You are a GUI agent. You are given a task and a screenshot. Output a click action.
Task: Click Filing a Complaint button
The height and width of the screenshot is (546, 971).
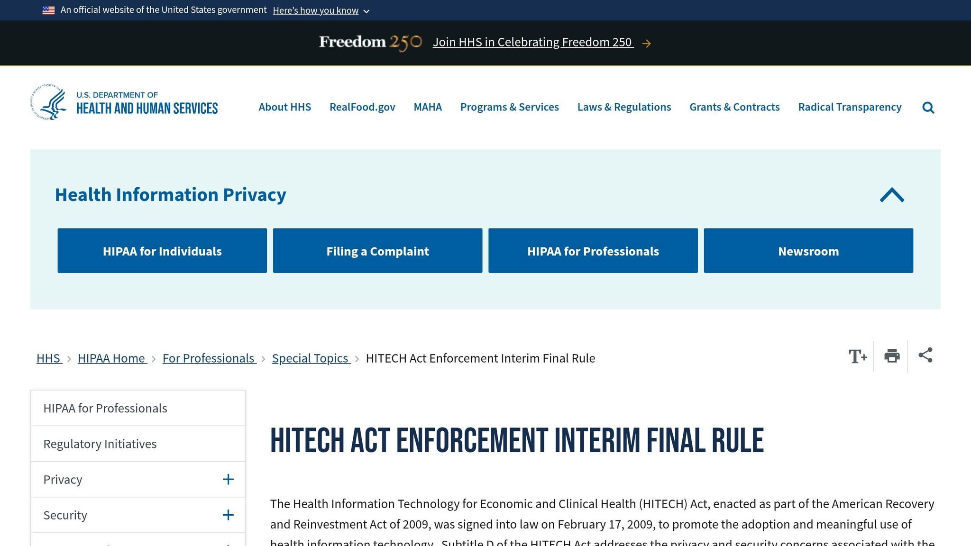point(377,251)
